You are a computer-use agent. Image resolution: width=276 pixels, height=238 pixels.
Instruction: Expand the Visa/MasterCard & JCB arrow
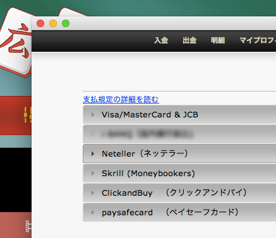coord(93,115)
